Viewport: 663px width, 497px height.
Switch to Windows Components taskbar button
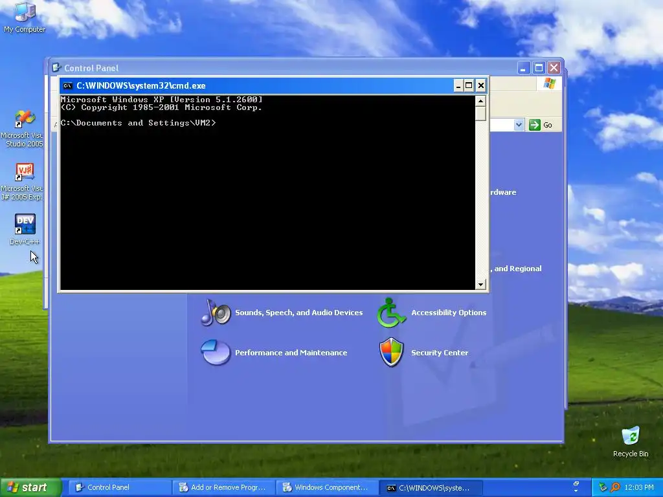click(x=327, y=487)
